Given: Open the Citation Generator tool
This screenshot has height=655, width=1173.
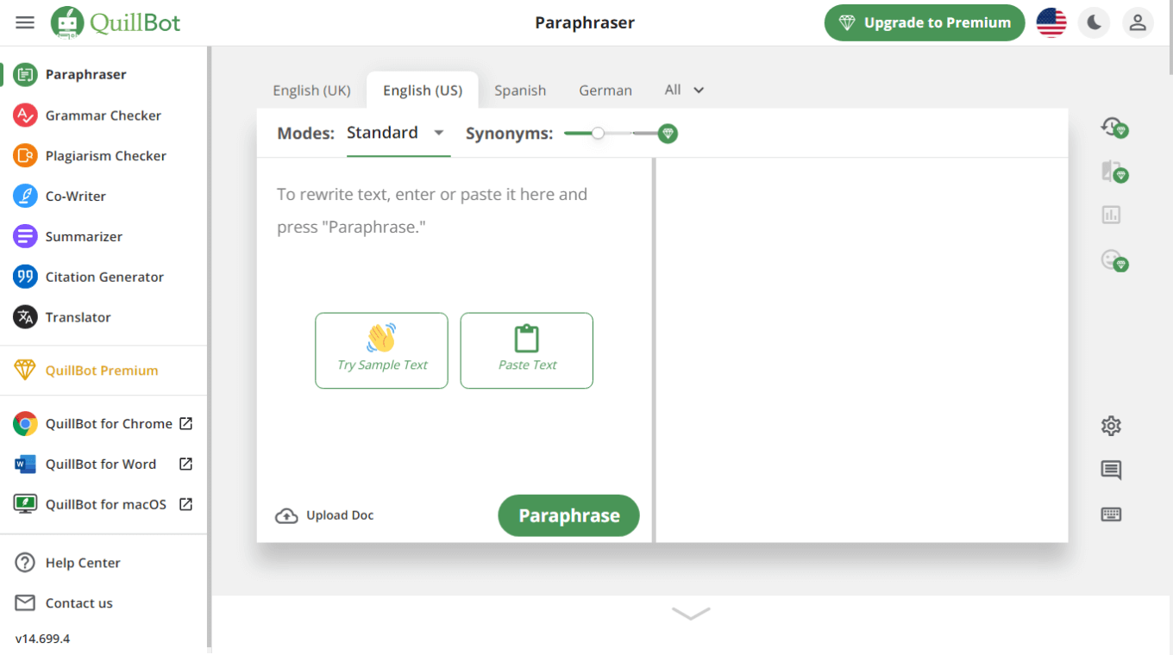Looking at the screenshot, I should tap(104, 278).
